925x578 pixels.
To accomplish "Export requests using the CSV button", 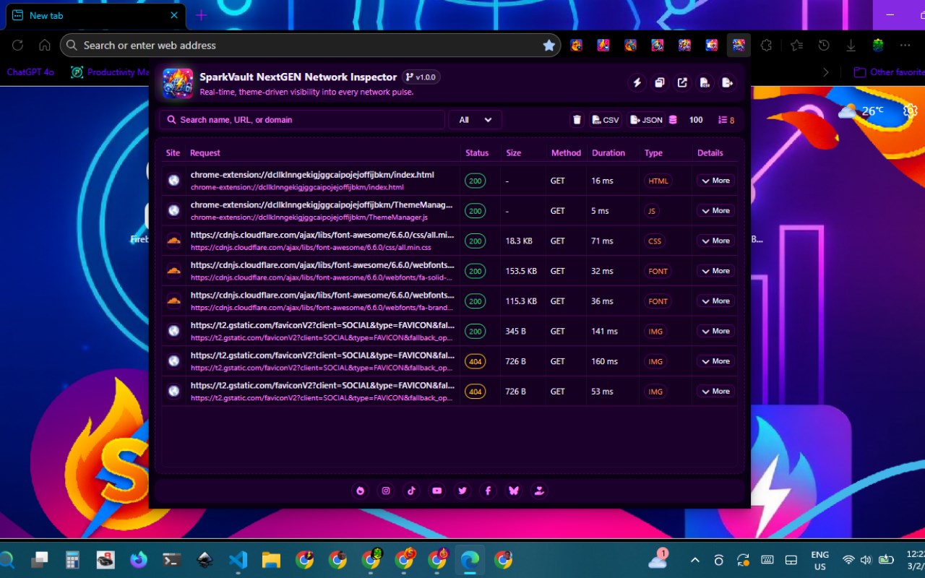I will (606, 120).
